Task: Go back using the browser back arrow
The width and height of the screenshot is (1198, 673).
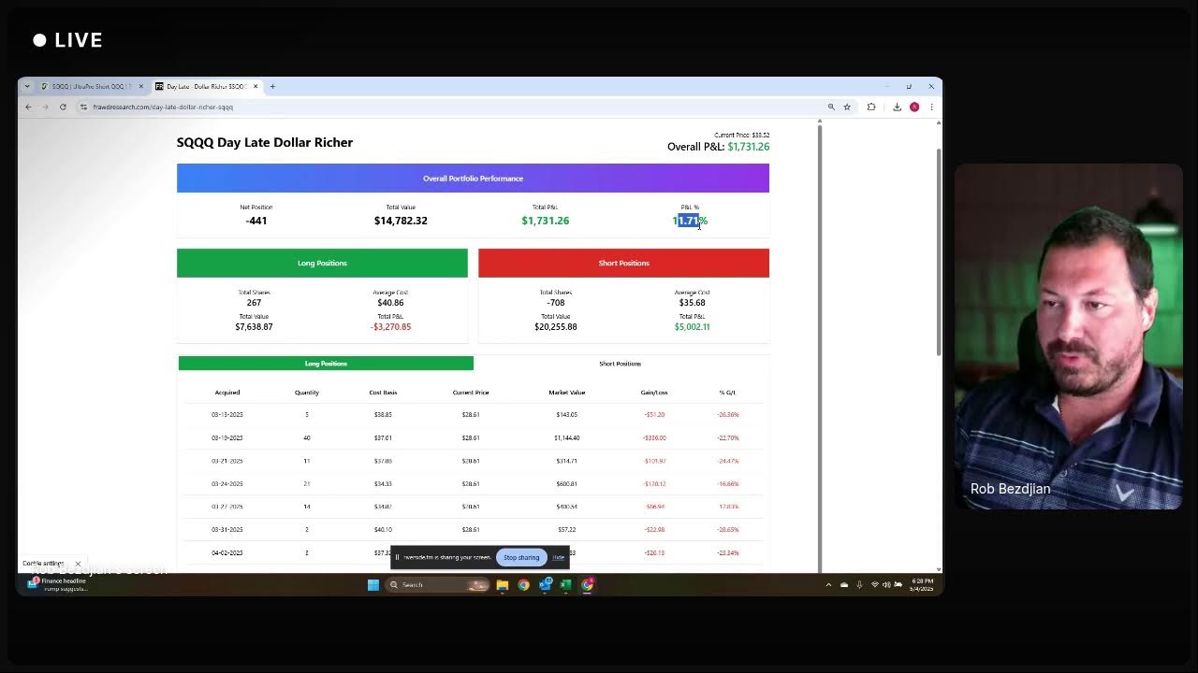Action: [28, 107]
